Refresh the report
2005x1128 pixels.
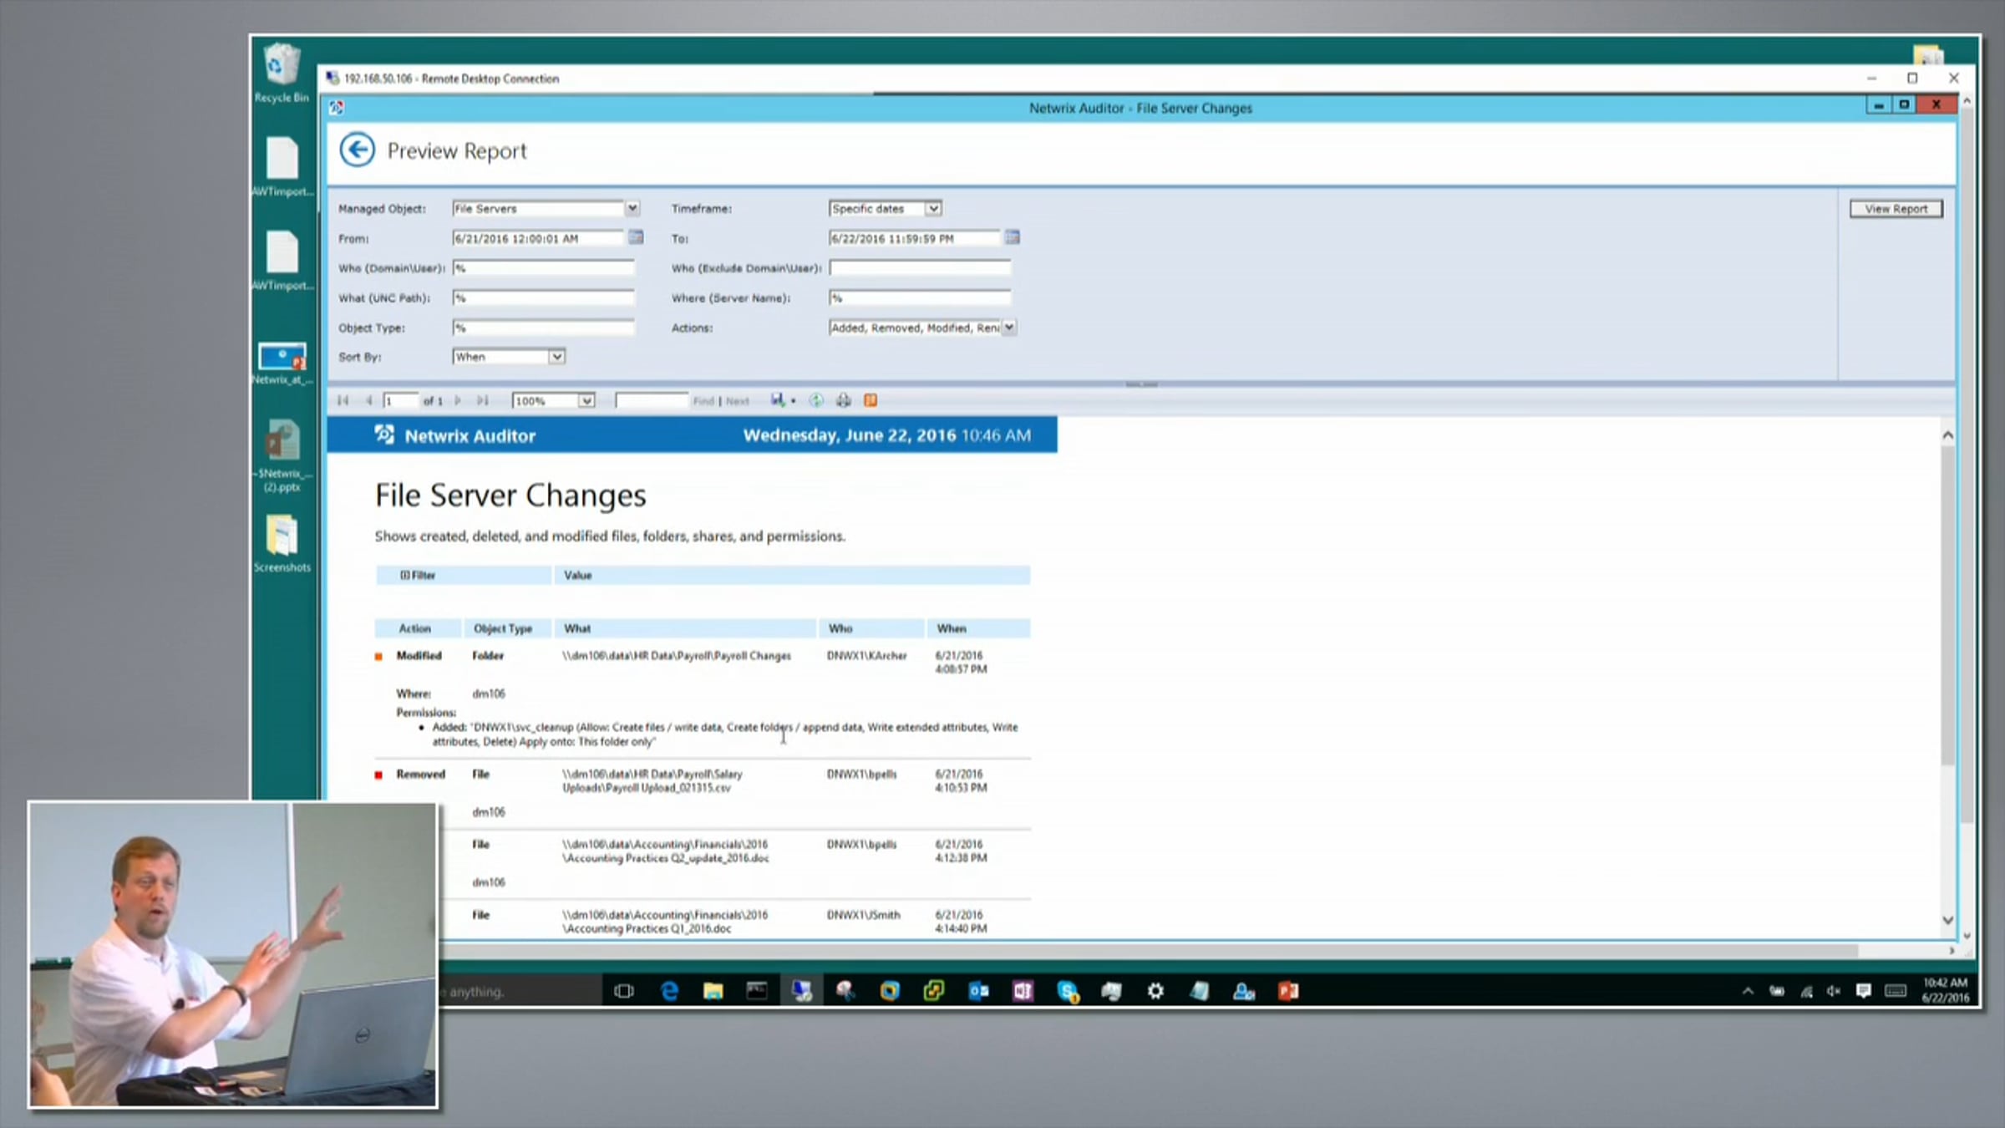[816, 401]
